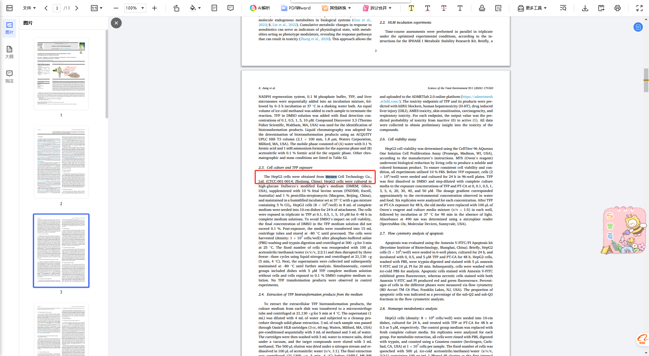Select the strikethrough text tool

pyautogui.click(x=443, y=8)
